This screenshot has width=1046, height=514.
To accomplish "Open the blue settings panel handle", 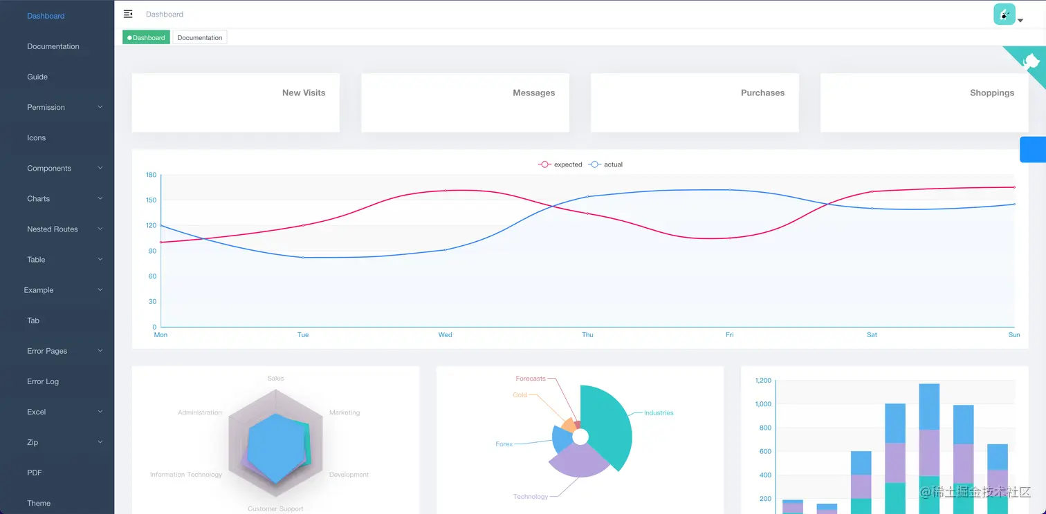I will pos(1033,149).
